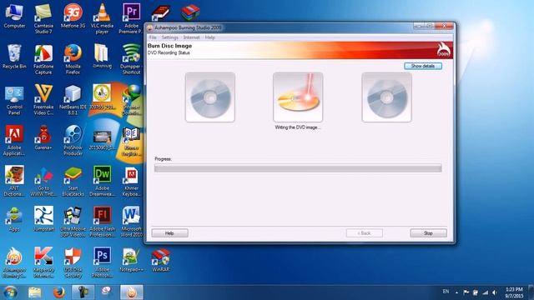Viewport: 534px width, 300px height.
Task: Start BlueStacks from desktop icon
Action: [73, 181]
